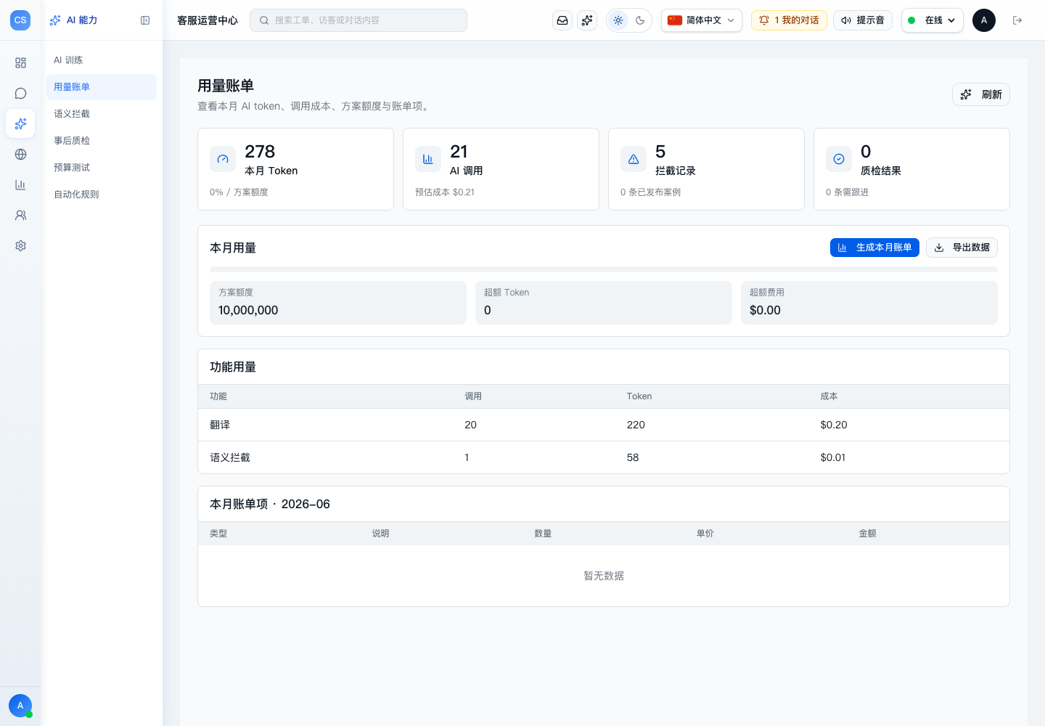
Task: Click the CS logo icon
Action: coord(20,20)
